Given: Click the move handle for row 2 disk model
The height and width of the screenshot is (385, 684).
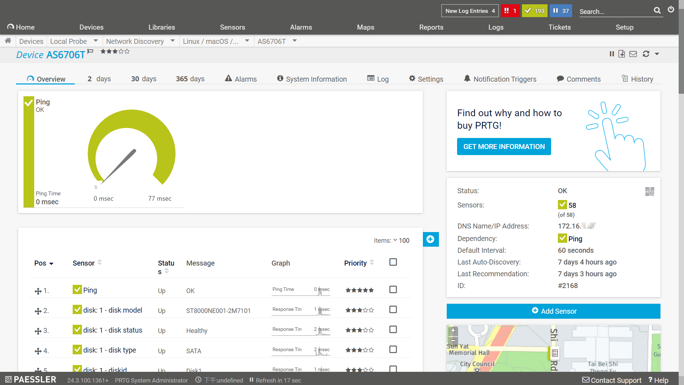Looking at the screenshot, I should [38, 311].
